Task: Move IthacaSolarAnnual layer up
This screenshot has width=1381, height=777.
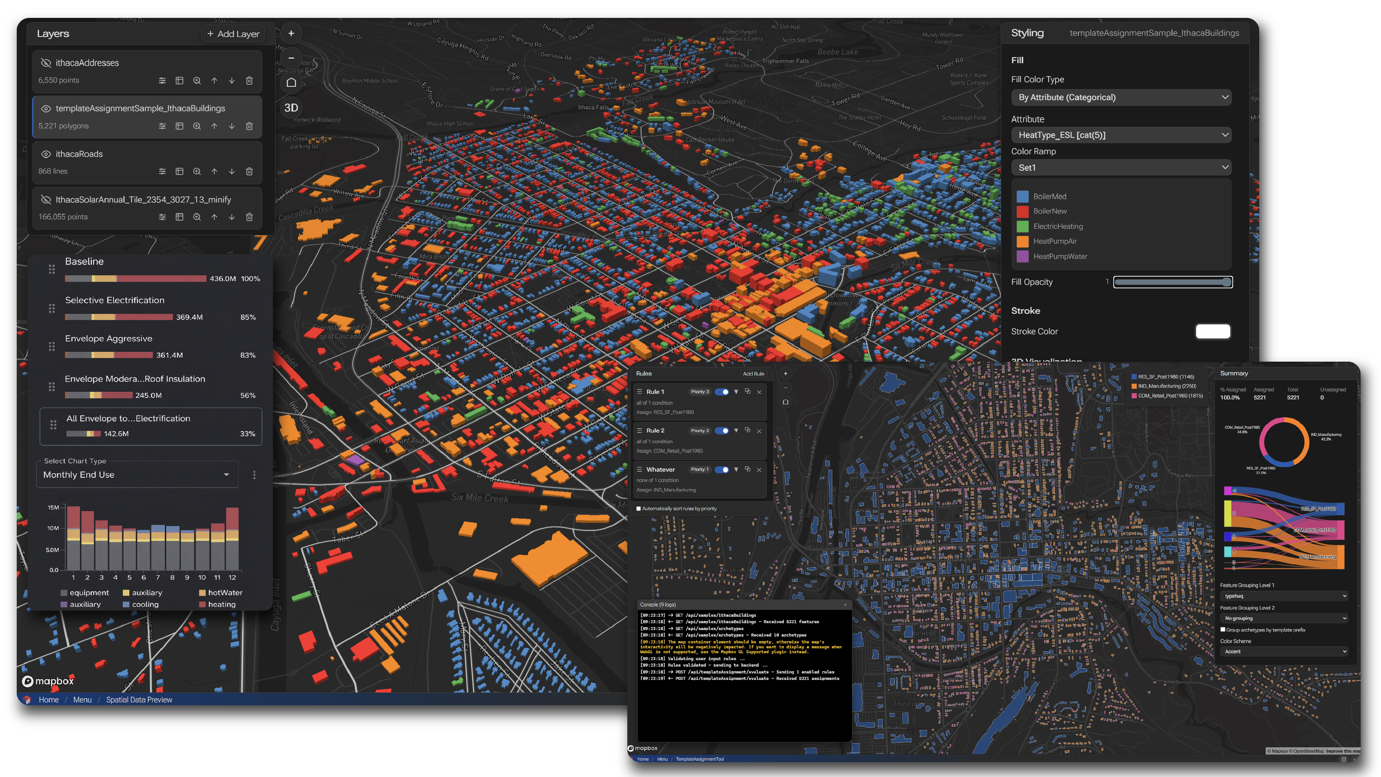Action: 215,217
